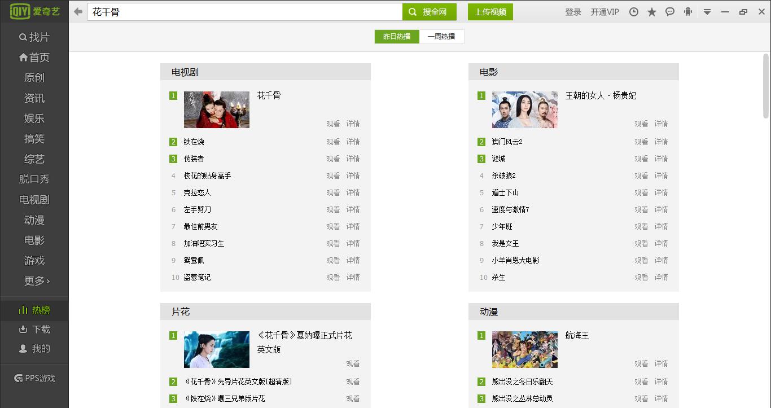Click 观看 for 杀破狼2
The image size is (771, 408).
tap(641, 176)
